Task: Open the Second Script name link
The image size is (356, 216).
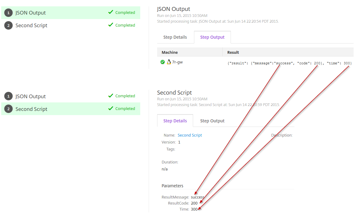Action: [x=190, y=135]
